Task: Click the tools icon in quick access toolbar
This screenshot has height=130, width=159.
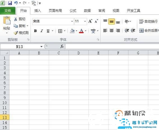Action: [x=34, y=3]
